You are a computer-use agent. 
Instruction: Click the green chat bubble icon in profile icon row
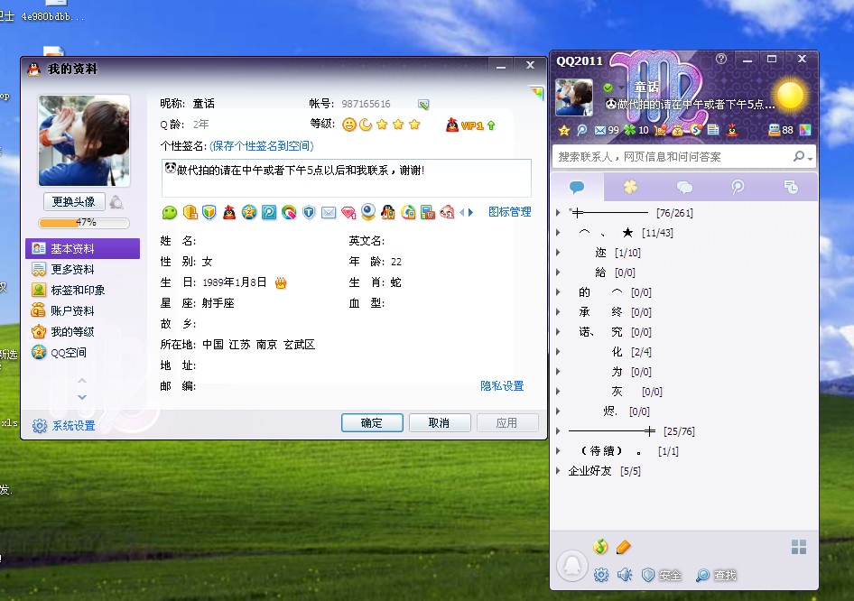click(170, 212)
